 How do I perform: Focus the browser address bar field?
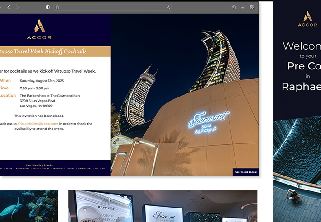tap(113, 8)
